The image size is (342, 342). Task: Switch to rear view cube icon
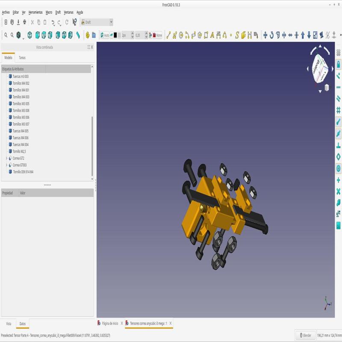point(58,35)
